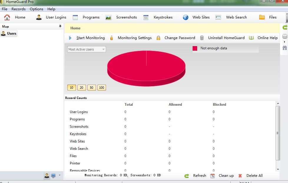Screen dimensions: 288x183
Task: Click the book icon on right sidebar
Action: (x=285, y=36)
